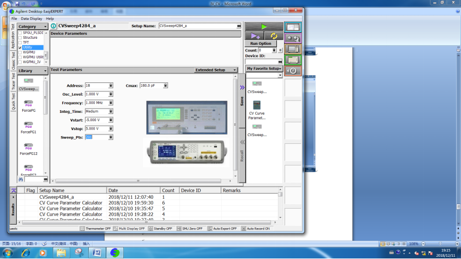This screenshot has height=259, width=461.
Task: Click the Save double-arrow icon
Action: click(242, 87)
